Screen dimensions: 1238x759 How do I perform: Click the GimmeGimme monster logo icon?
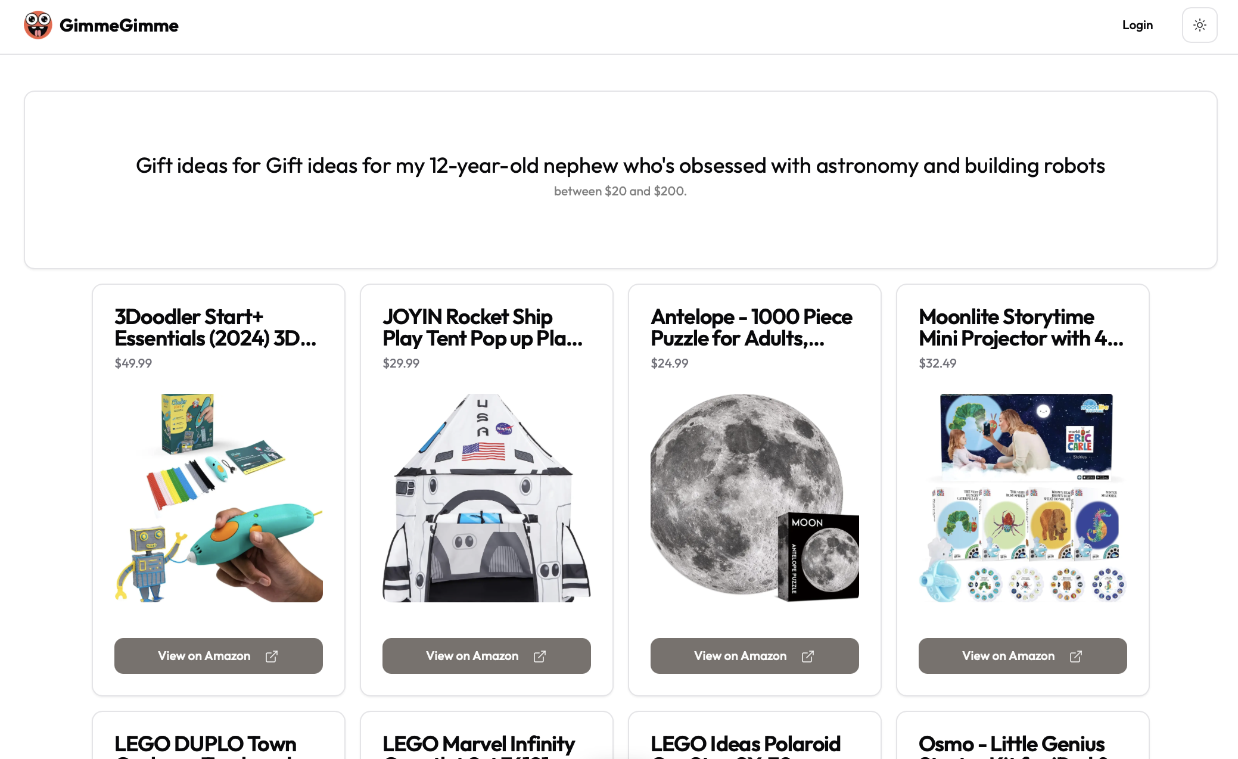38,25
